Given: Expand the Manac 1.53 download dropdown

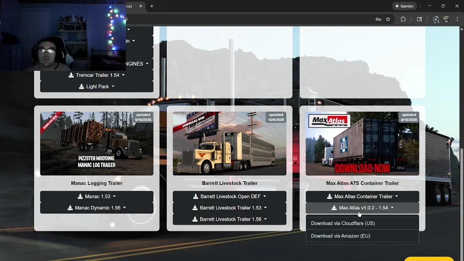Looking at the screenshot, I should tap(97, 196).
